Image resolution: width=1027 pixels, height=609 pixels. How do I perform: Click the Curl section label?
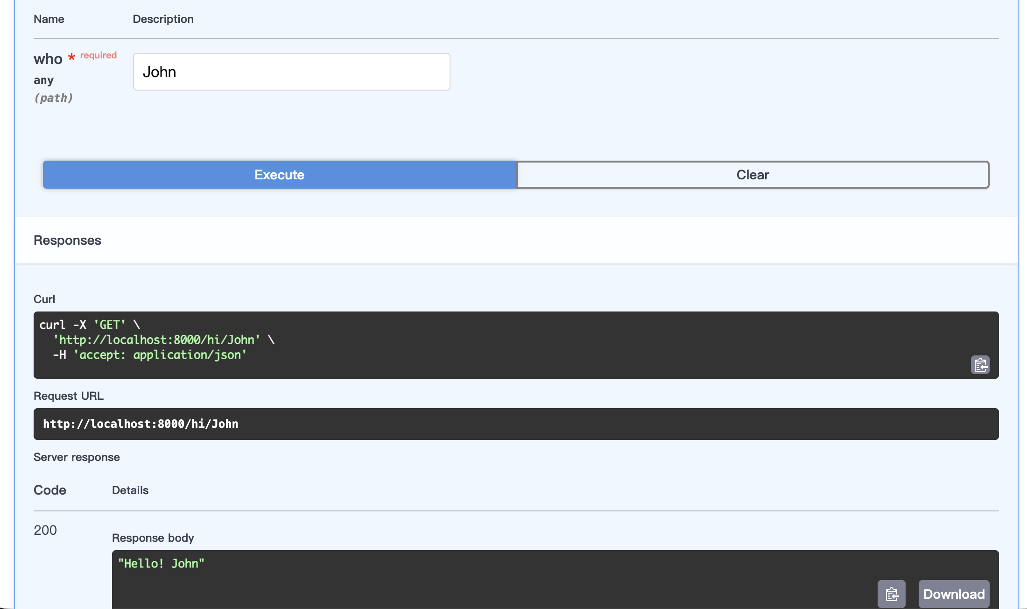coord(44,299)
